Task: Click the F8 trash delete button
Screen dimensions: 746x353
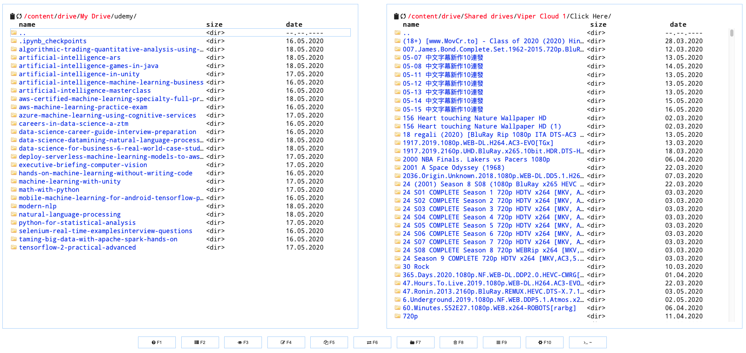Action: [458, 342]
